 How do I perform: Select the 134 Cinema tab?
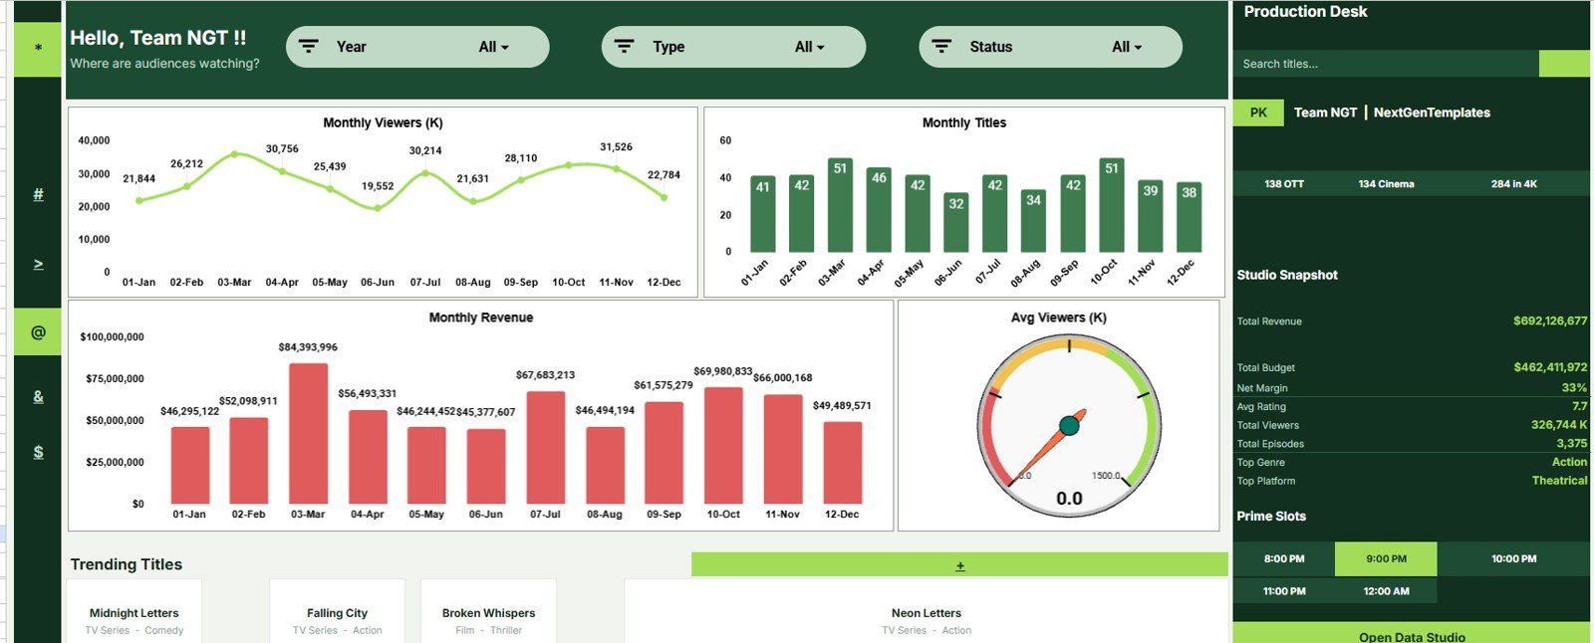click(x=1386, y=184)
